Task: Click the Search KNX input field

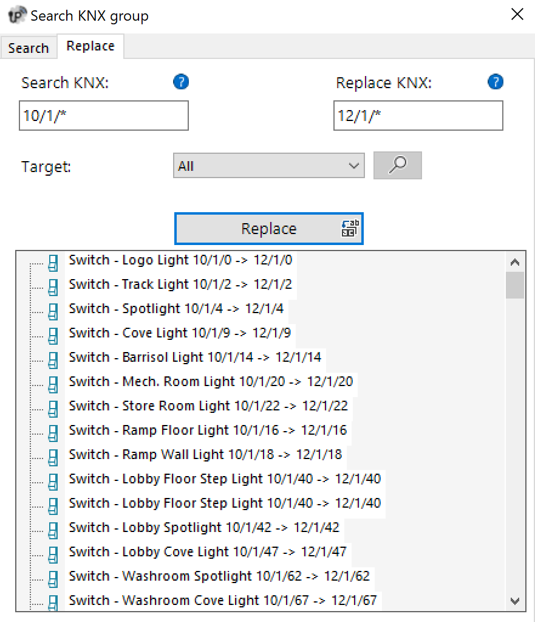Action: (104, 116)
